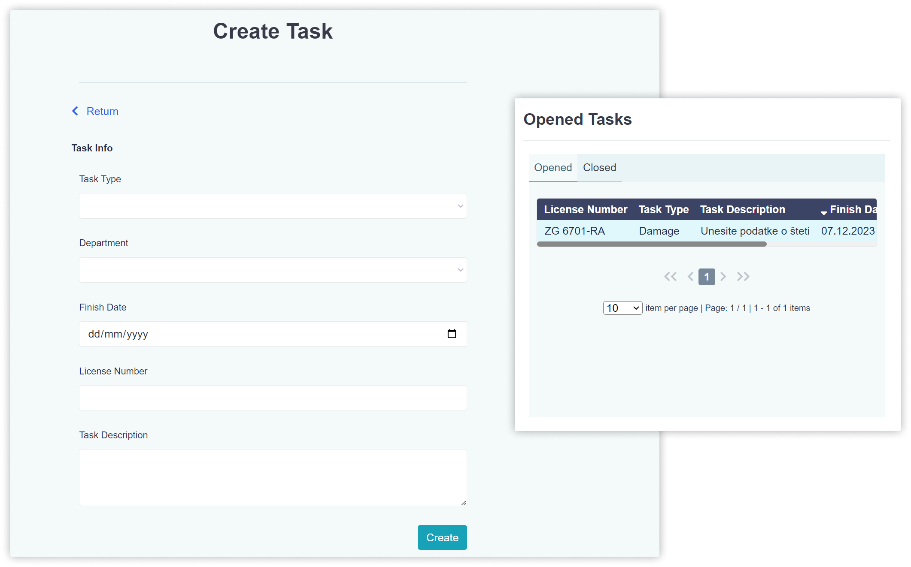Click the back chevron beside Return
The image size is (911, 567).
[x=75, y=111]
